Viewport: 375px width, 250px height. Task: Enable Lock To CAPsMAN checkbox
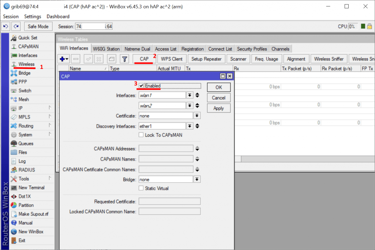point(141,135)
